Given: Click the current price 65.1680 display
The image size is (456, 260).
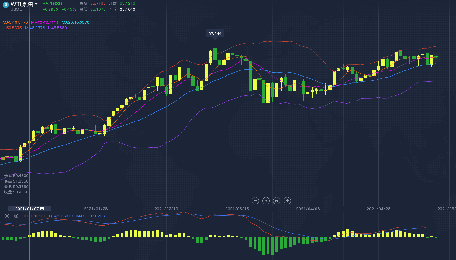Looking at the screenshot, I should (52, 4).
